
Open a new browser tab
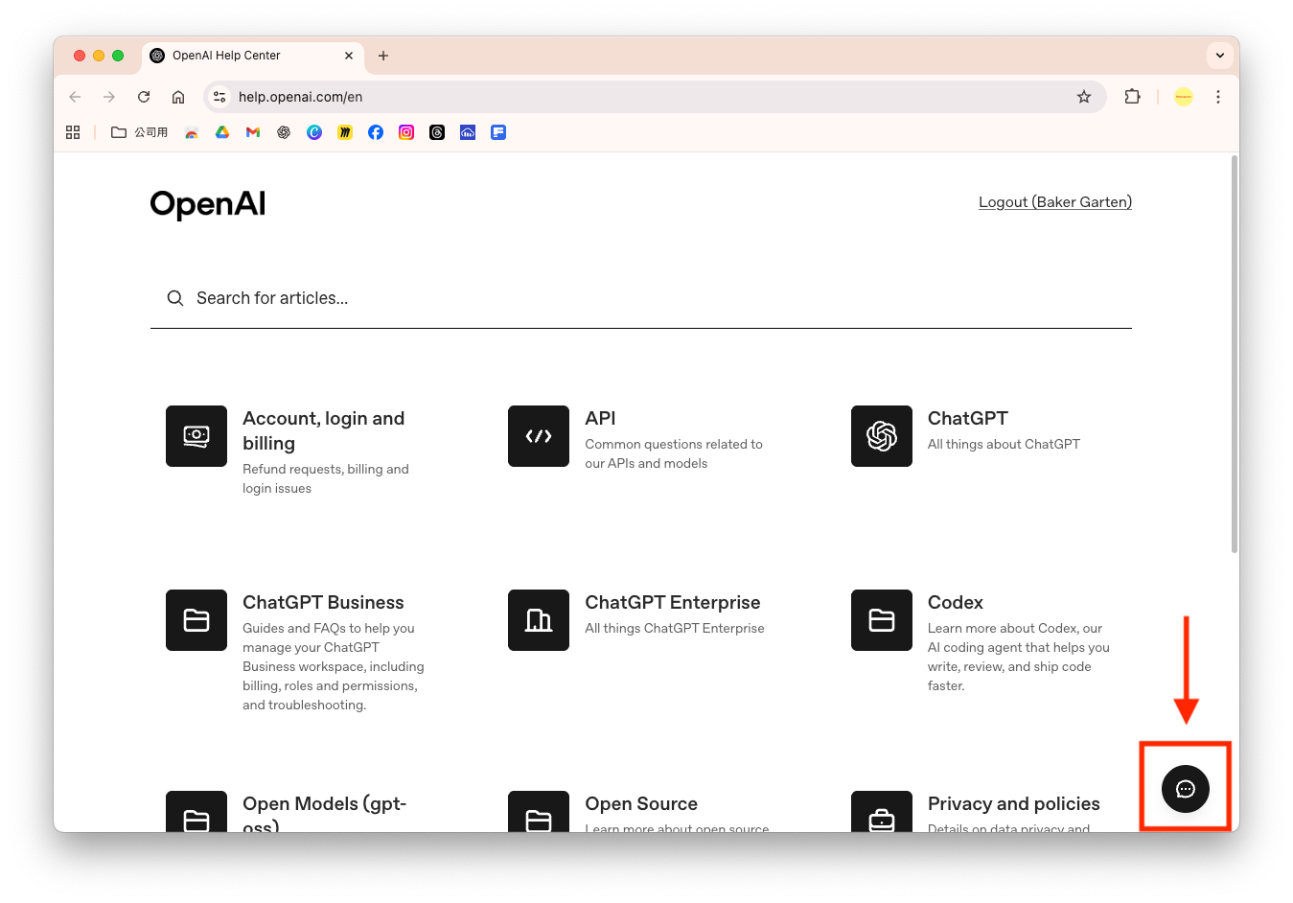point(383,56)
